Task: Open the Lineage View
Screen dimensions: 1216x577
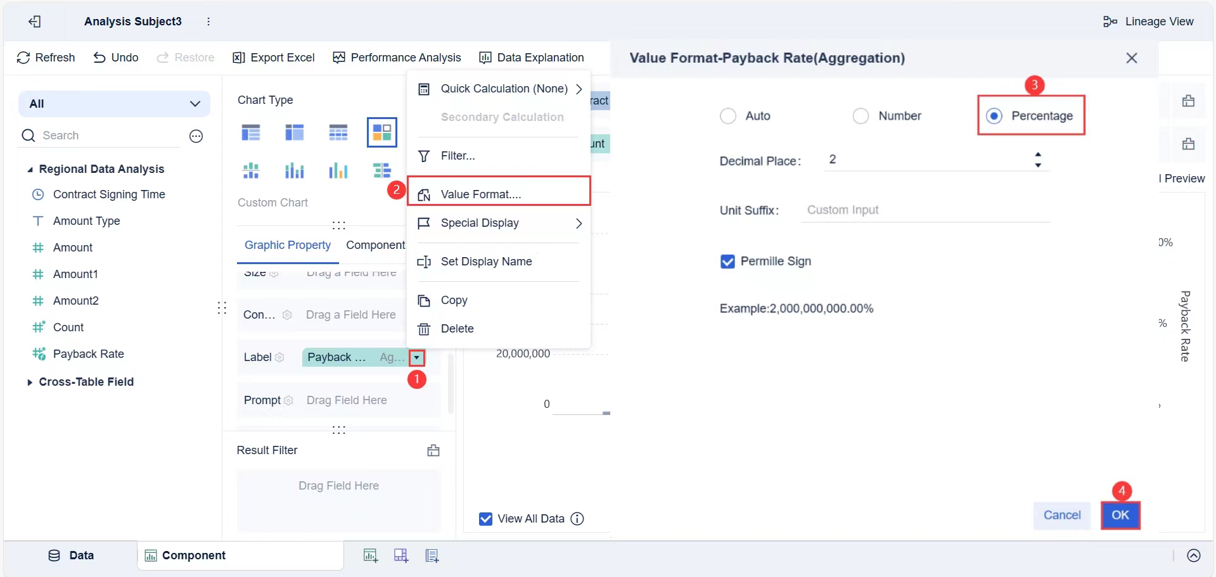Action: [x=1148, y=22]
